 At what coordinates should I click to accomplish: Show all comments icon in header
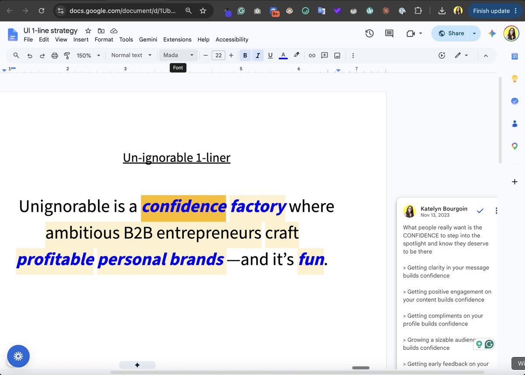pyautogui.click(x=389, y=33)
